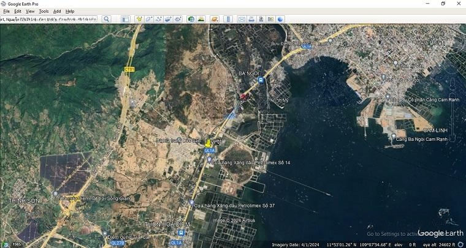Select the Add Path tool

point(158,19)
